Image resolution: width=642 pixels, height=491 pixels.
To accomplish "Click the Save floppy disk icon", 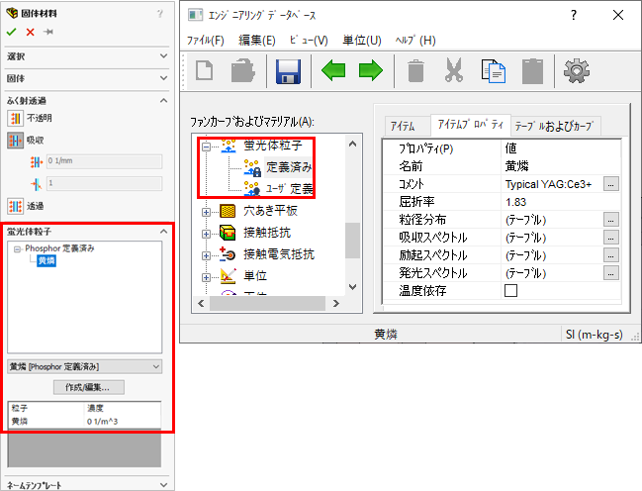I will [288, 71].
